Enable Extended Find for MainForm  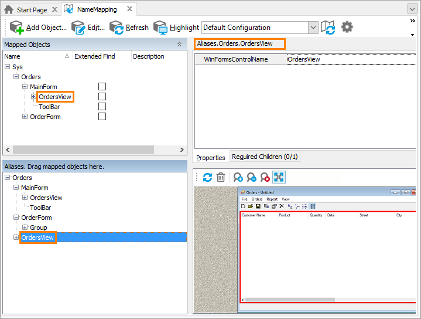click(102, 87)
